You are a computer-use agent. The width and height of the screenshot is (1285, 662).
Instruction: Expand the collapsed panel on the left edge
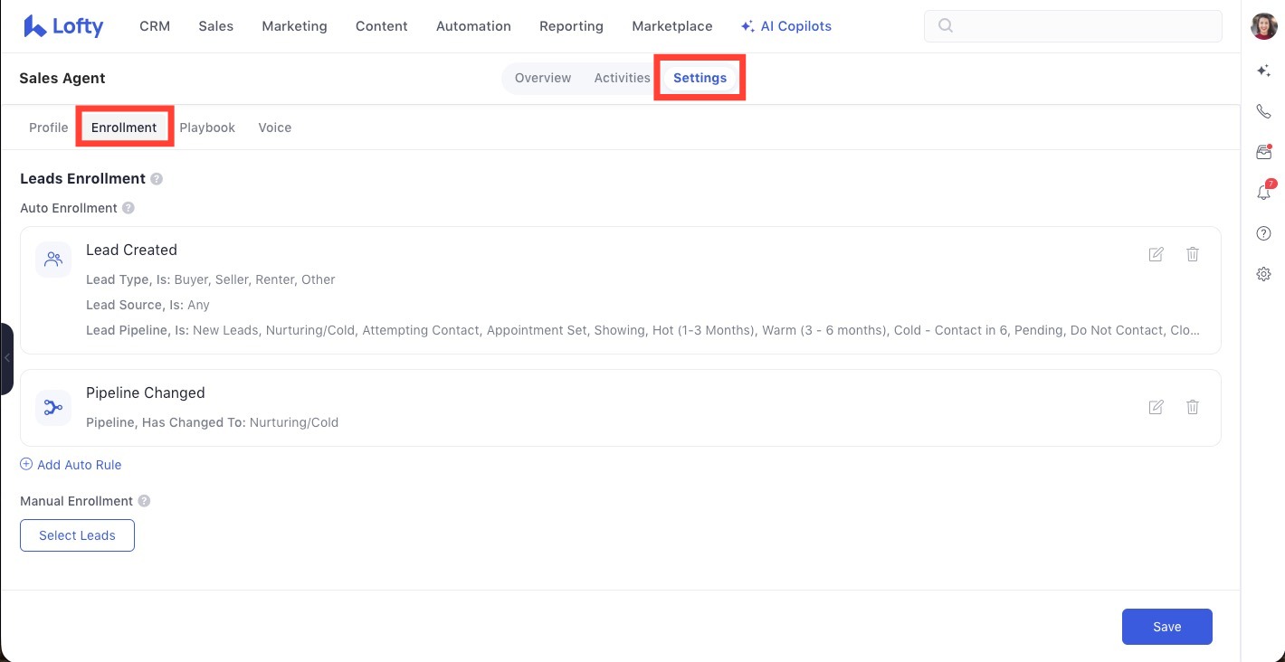click(7, 358)
